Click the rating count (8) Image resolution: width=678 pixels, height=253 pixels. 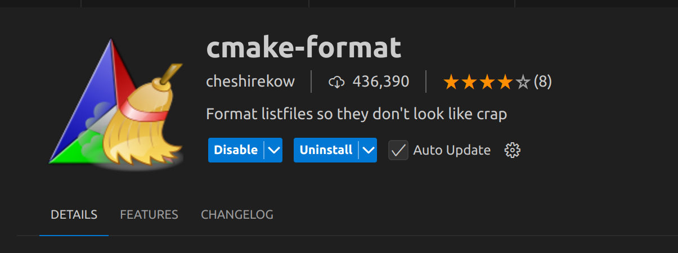pyautogui.click(x=542, y=82)
